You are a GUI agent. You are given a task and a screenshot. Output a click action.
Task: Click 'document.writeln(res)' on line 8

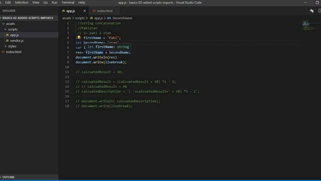pyautogui.click(x=96, y=57)
